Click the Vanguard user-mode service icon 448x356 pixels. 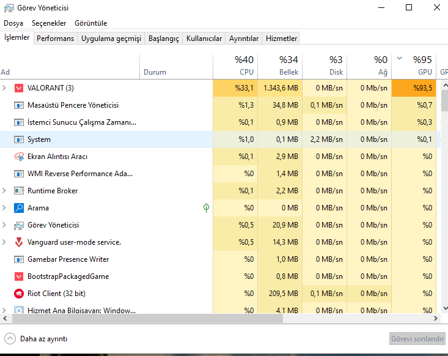tap(19, 242)
